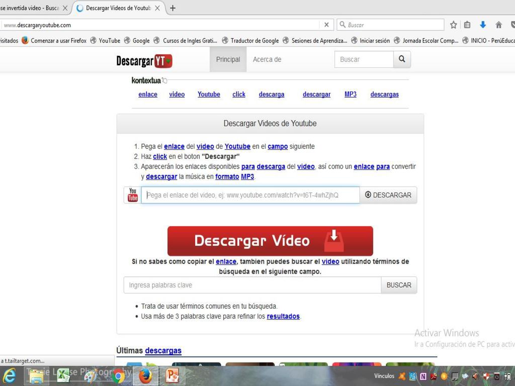Launch Excel from the taskbar

tap(64, 376)
